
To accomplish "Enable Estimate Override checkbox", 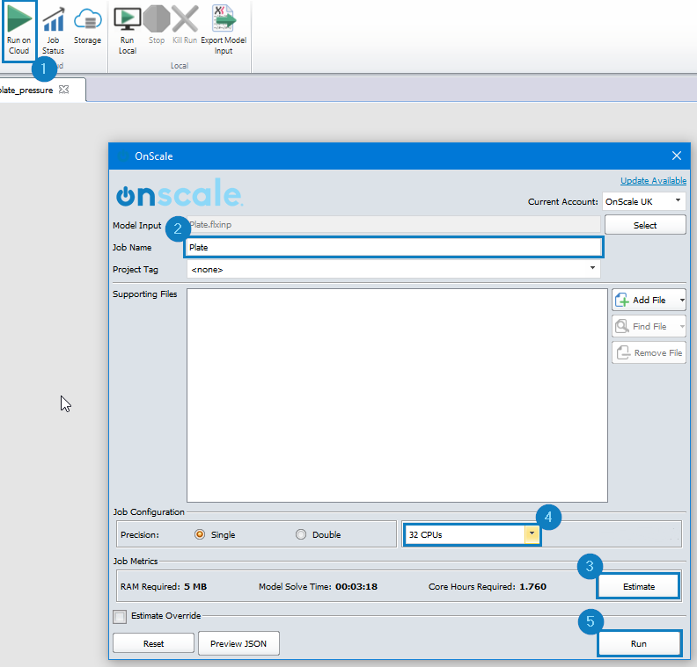I will coord(120,616).
